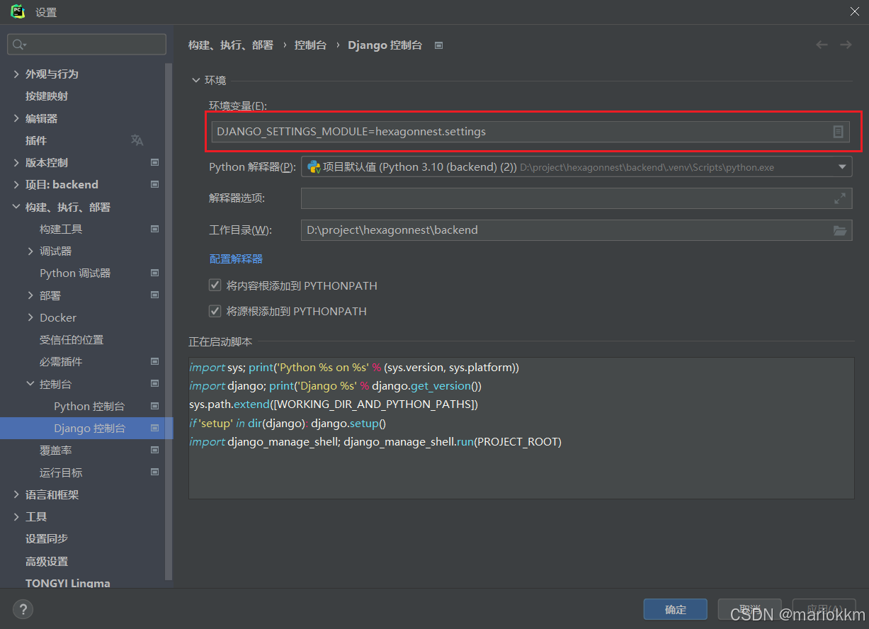Click the 环境变量 input field
The height and width of the screenshot is (629, 869).
(x=530, y=132)
